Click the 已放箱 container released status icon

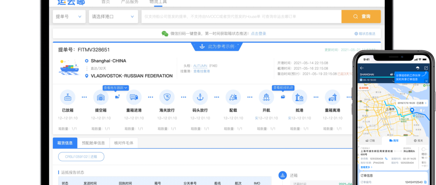(68, 97)
